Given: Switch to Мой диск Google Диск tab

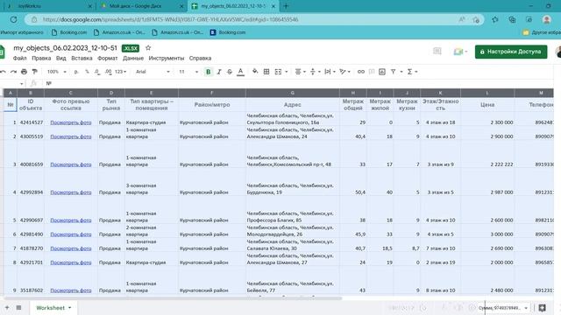Looking at the screenshot, I should 142,6.
